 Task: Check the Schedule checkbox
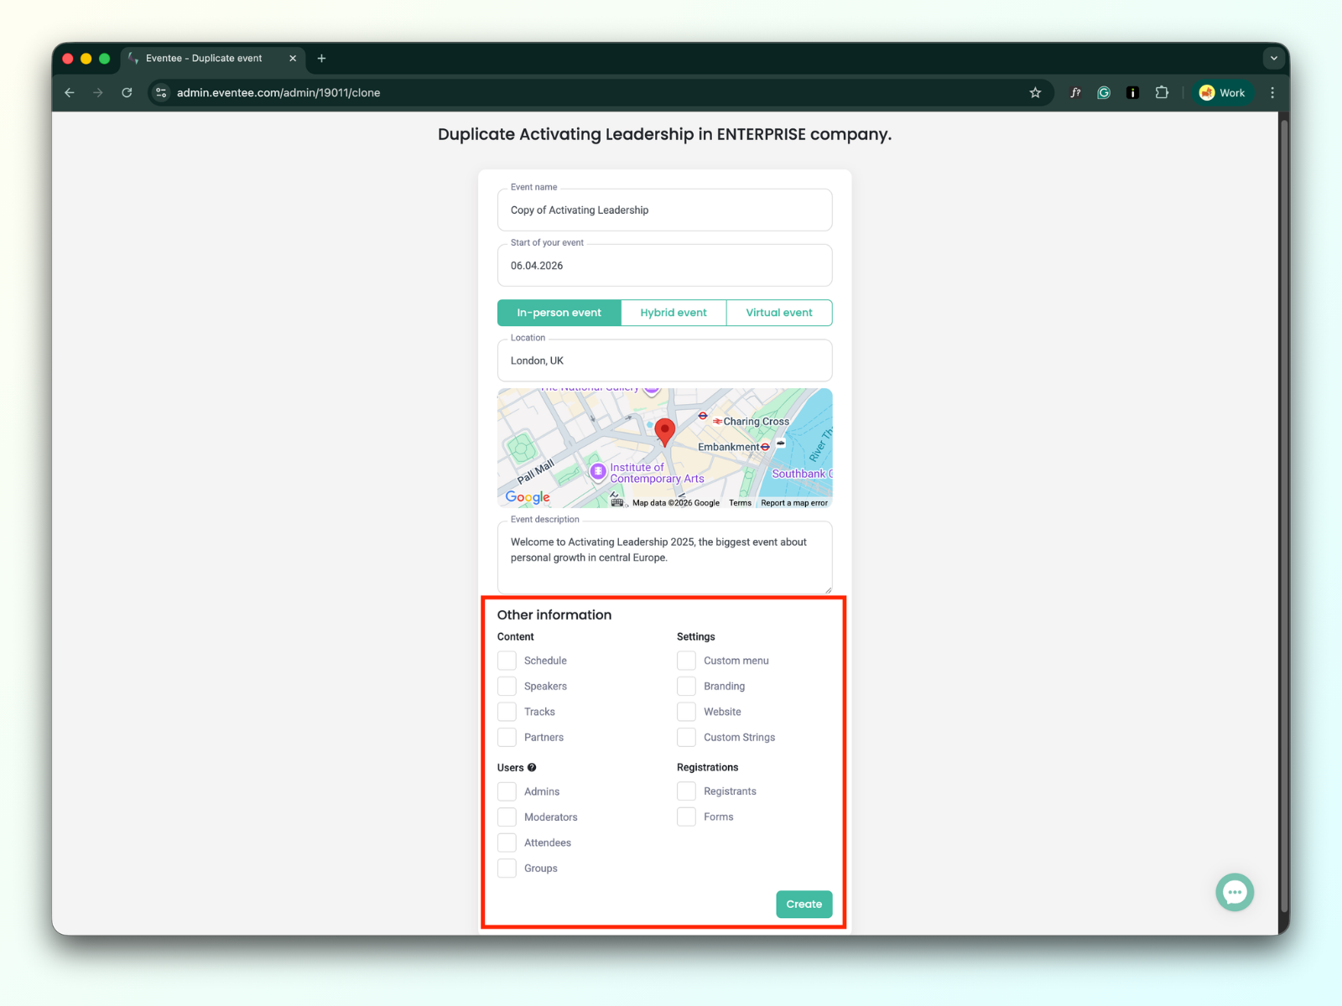pos(507,661)
